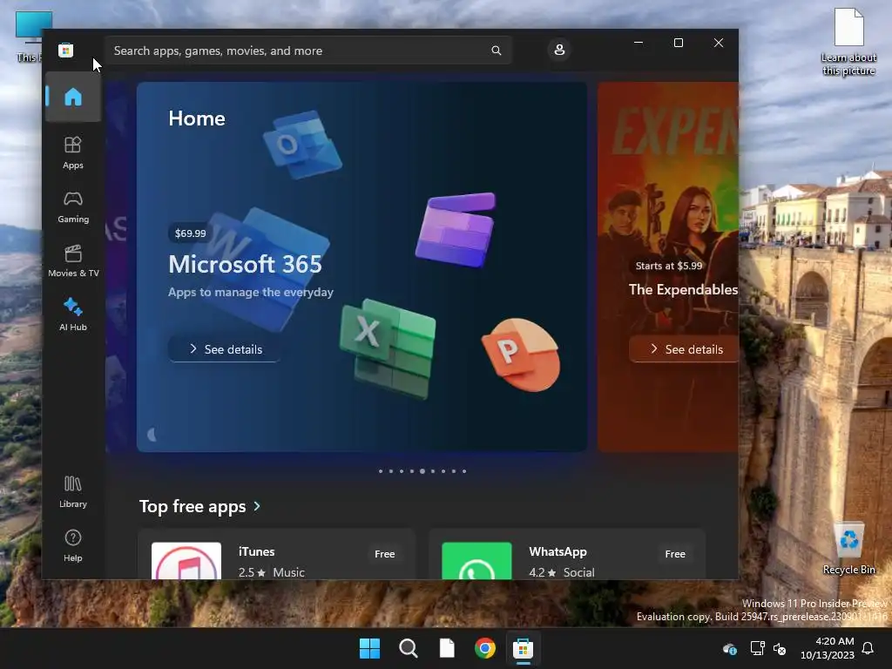Select the Recycle Bin desktop icon
The height and width of the screenshot is (669, 892).
click(848, 549)
